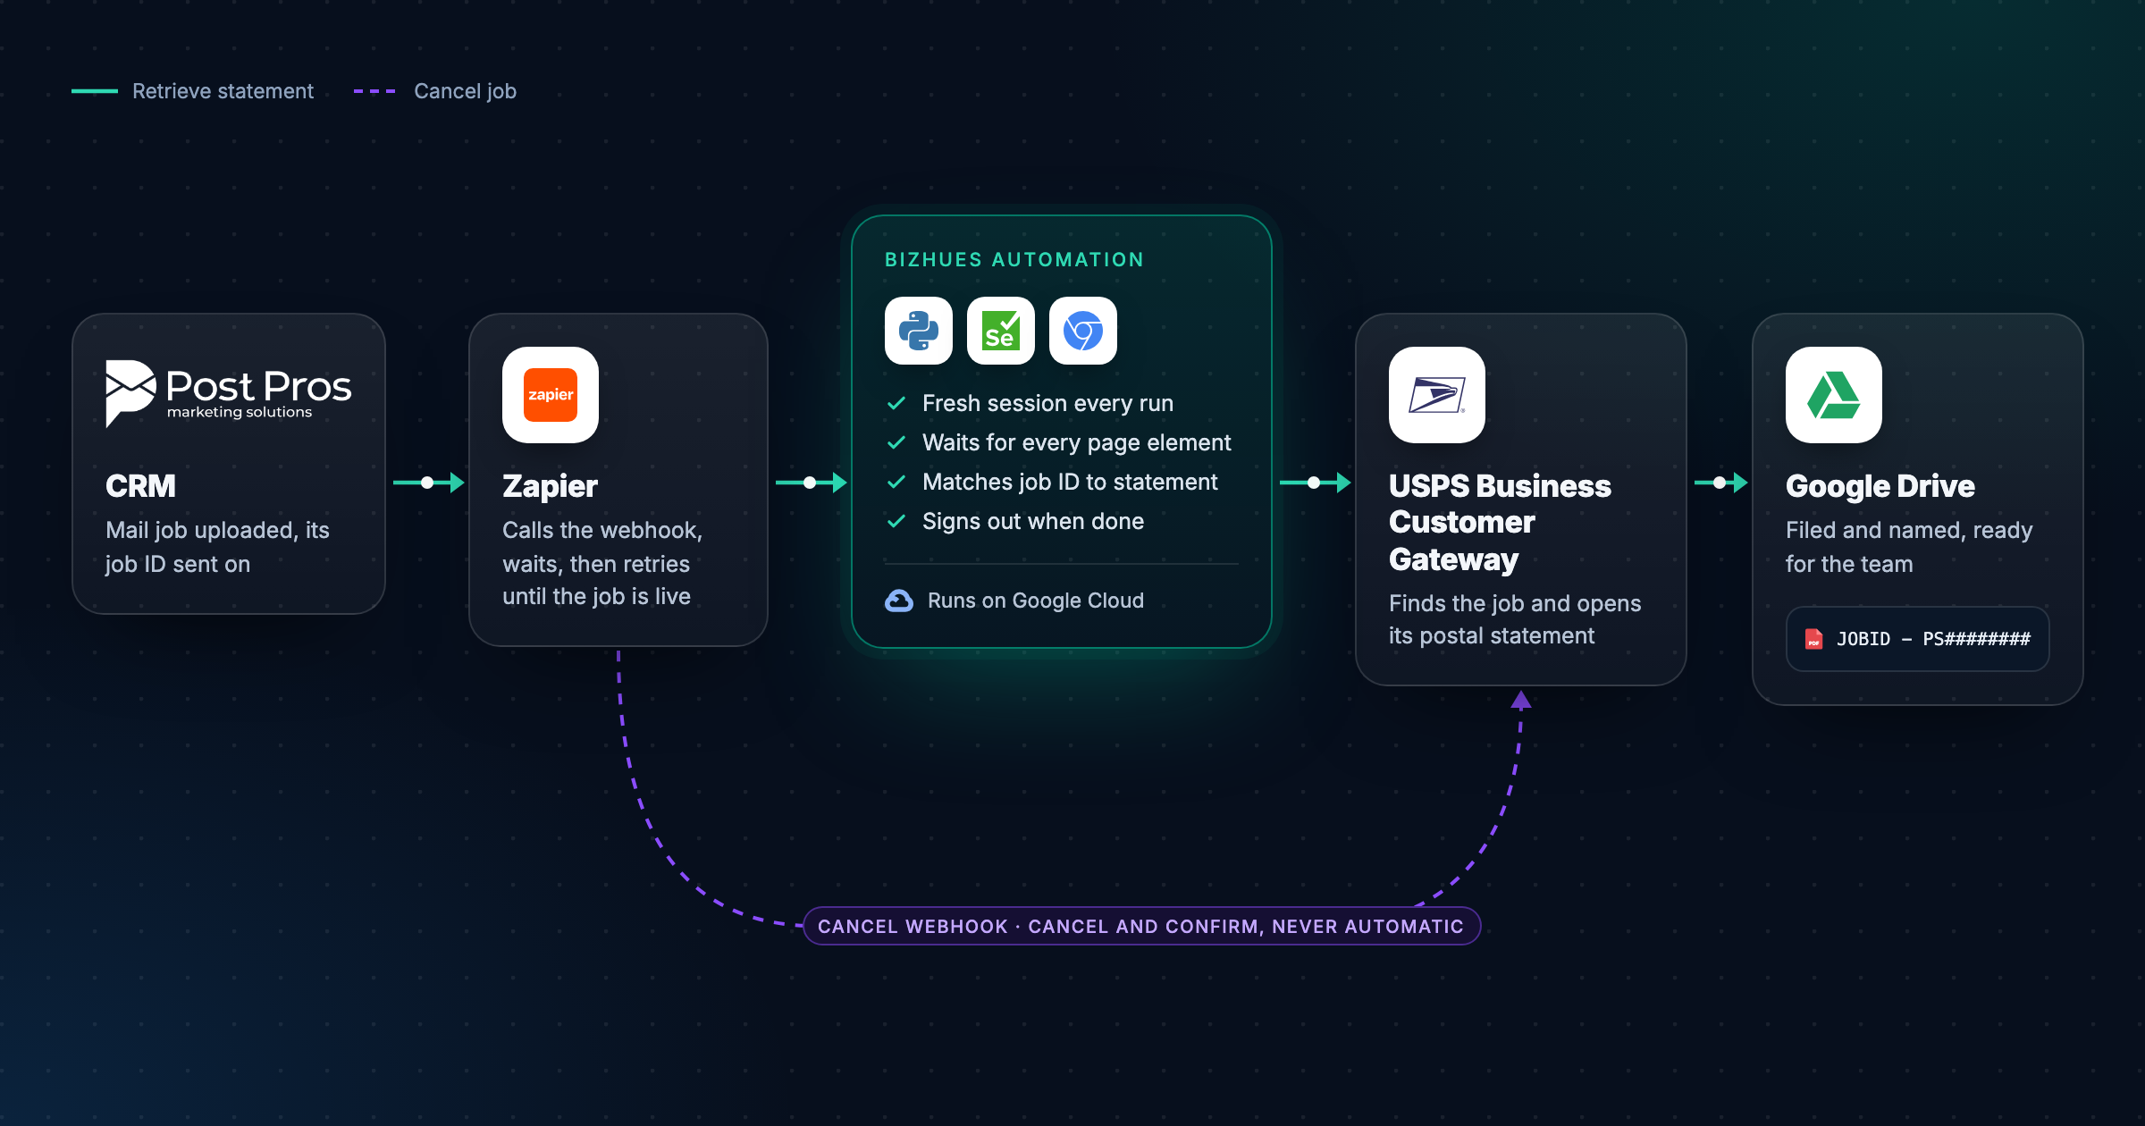Click the orange Zapier logo icon
The image size is (2145, 1126).
coord(551,395)
